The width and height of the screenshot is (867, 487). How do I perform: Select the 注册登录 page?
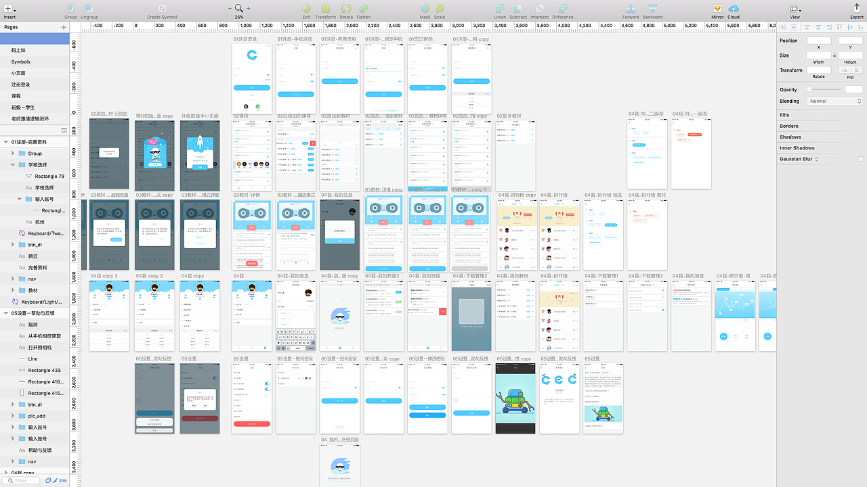pos(21,85)
